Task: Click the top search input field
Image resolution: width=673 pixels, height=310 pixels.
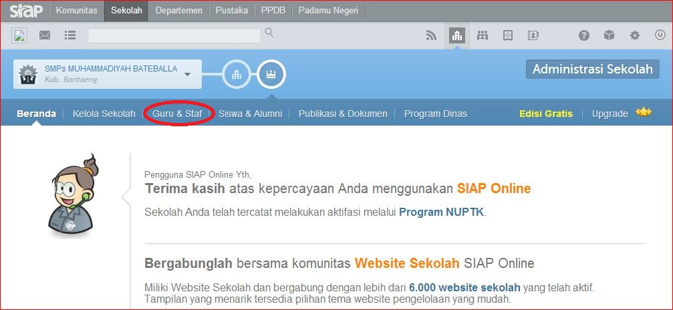Action: 174,35
